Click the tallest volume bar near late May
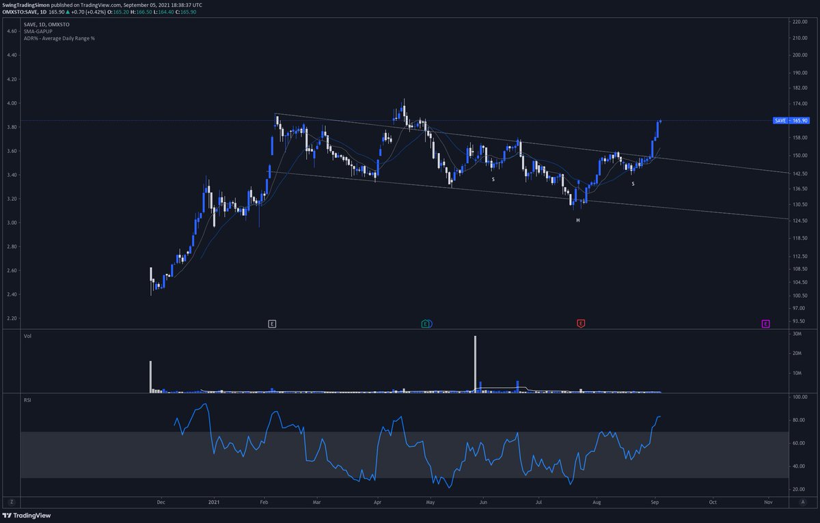820x523 pixels. tap(475, 364)
